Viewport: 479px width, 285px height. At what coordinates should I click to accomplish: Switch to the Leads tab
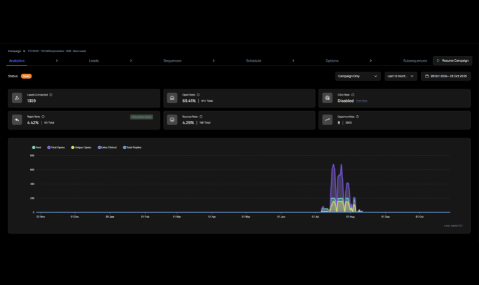[x=94, y=61]
